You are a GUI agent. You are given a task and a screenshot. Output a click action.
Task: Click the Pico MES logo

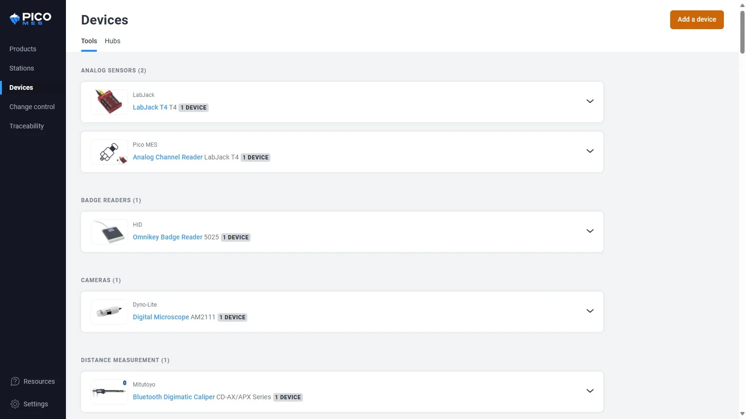[x=31, y=19]
